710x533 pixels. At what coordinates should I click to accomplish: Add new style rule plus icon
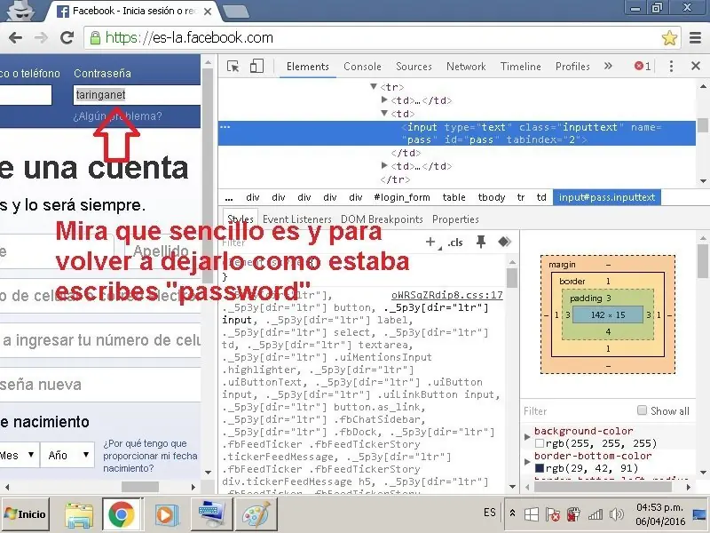coord(430,242)
